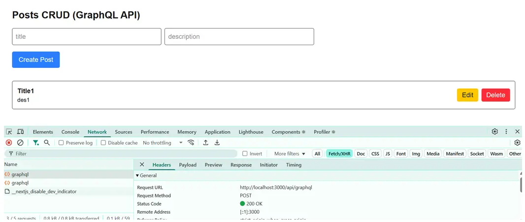Viewport: 525px width, 222px height.
Task: Enable the Preserve log checkbox
Action: pyautogui.click(x=61, y=143)
